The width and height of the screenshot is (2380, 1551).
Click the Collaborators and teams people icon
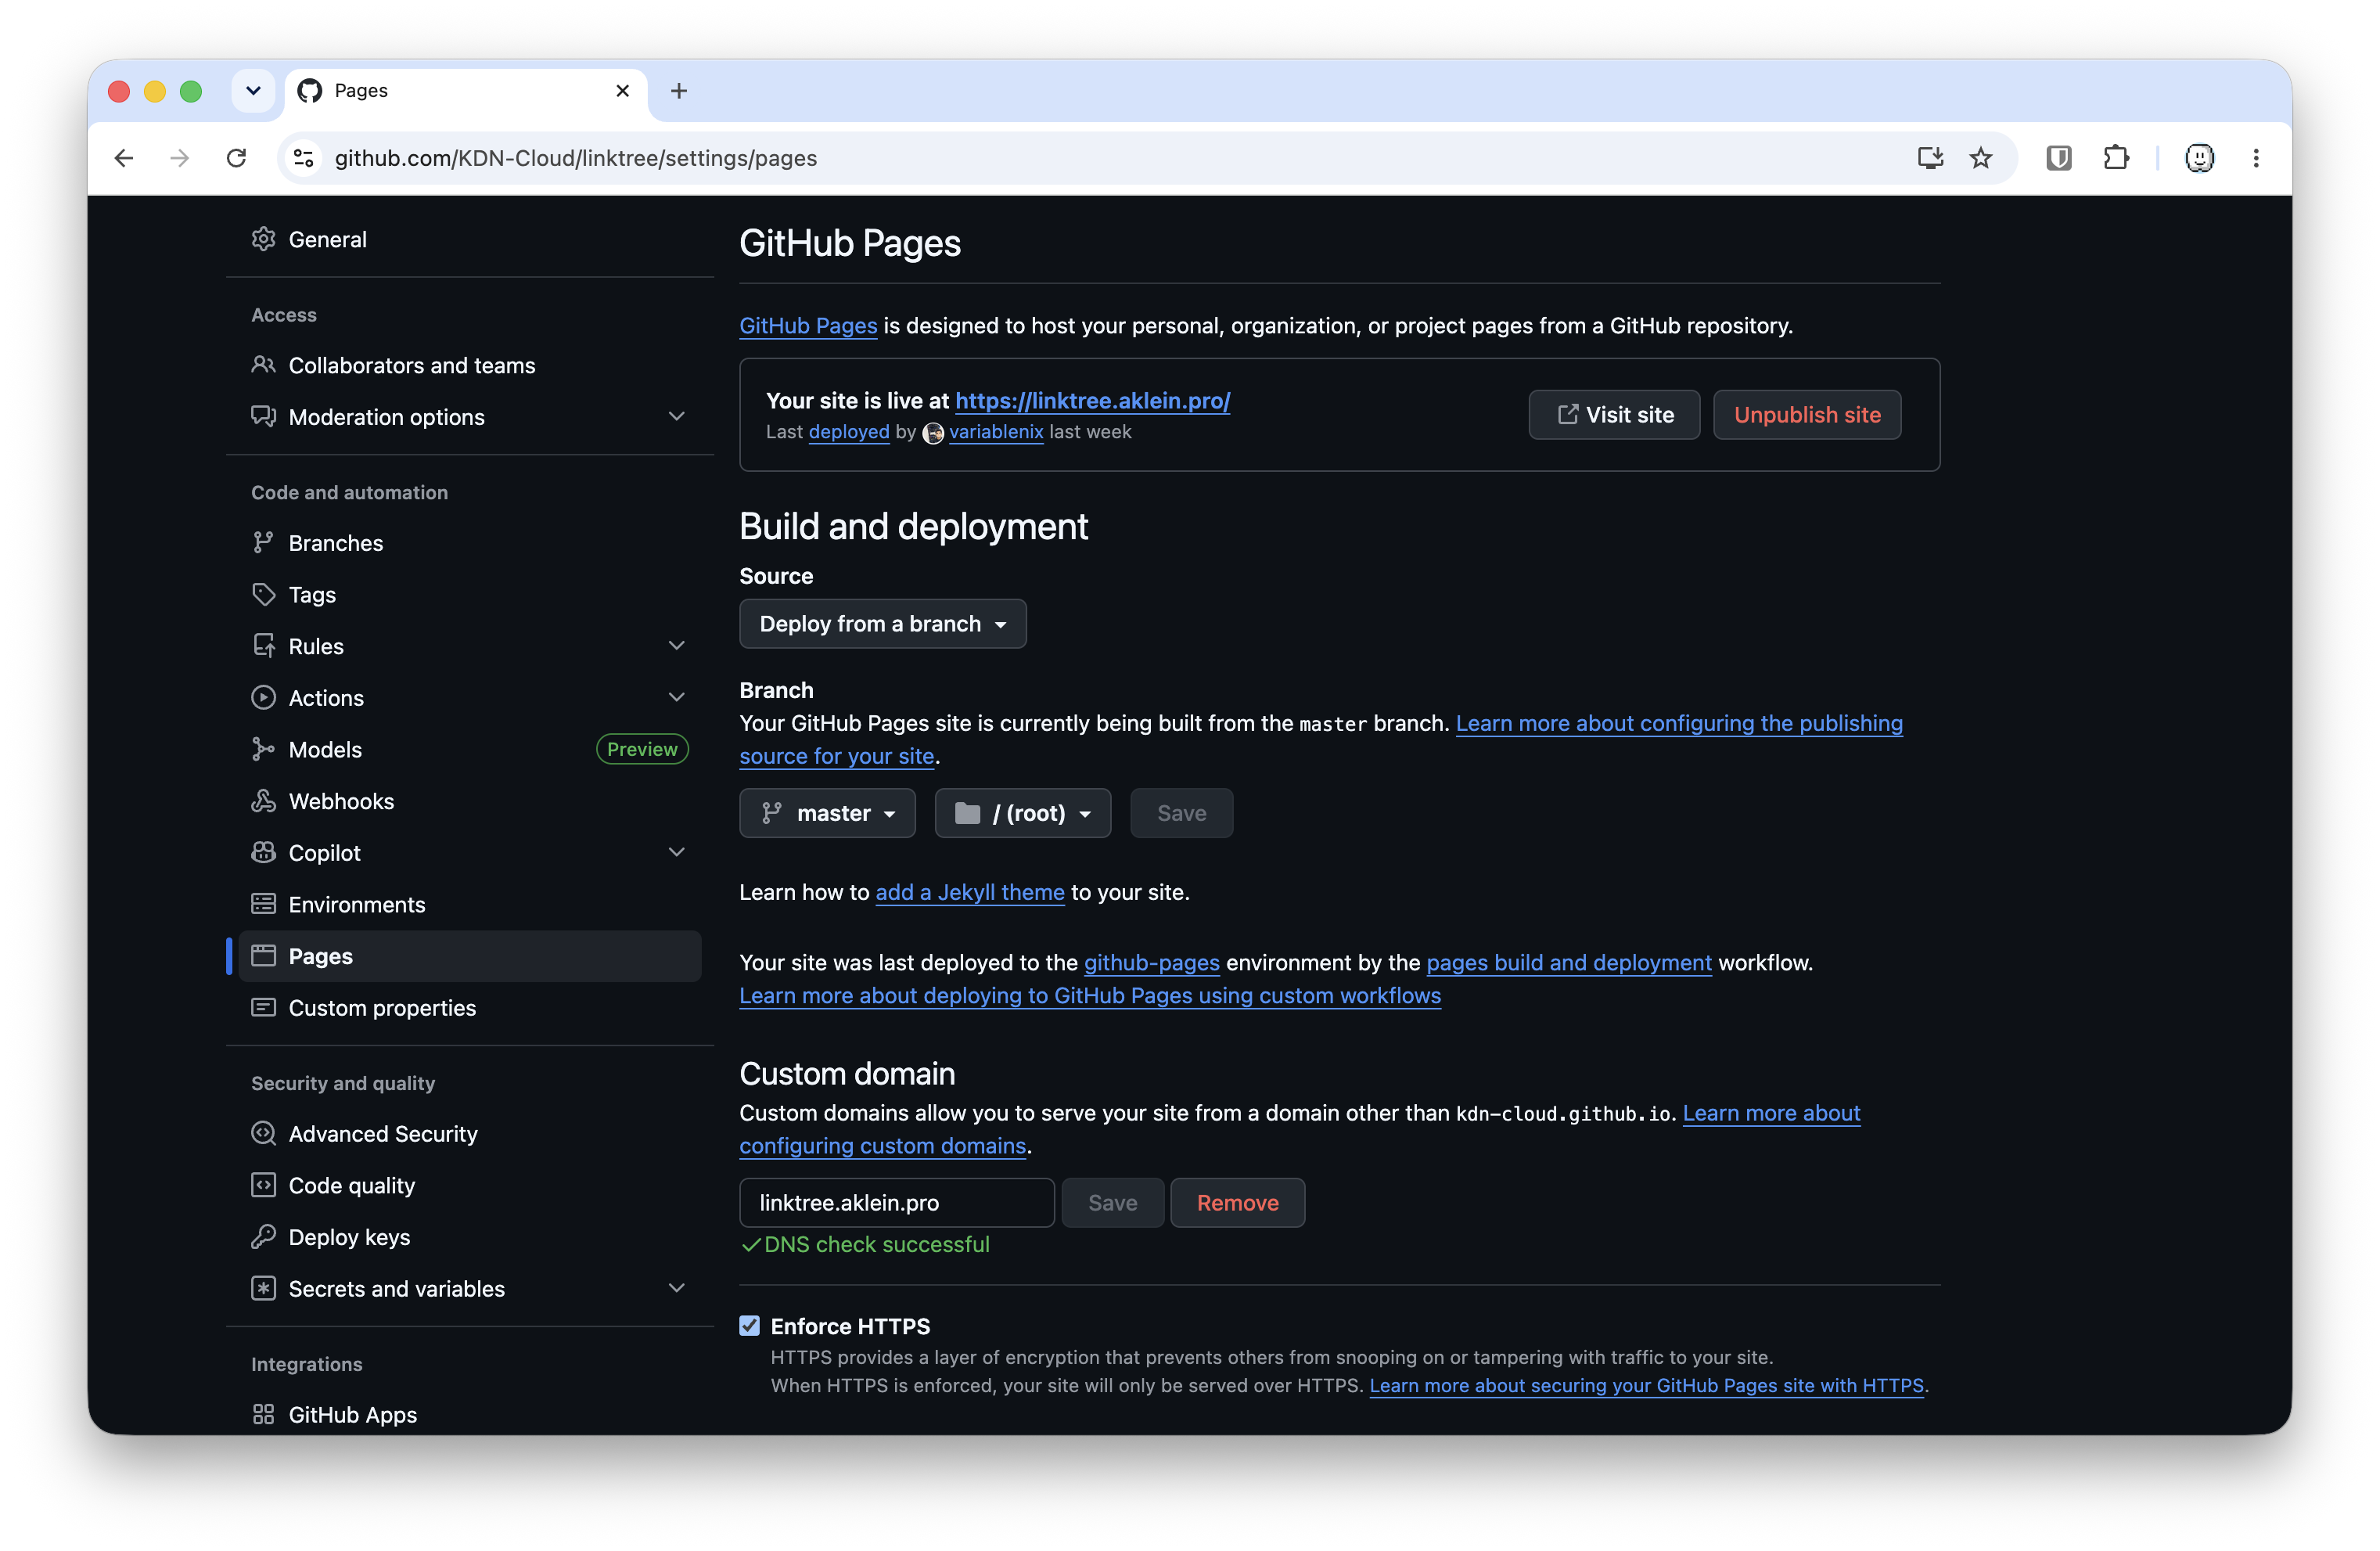coord(263,365)
